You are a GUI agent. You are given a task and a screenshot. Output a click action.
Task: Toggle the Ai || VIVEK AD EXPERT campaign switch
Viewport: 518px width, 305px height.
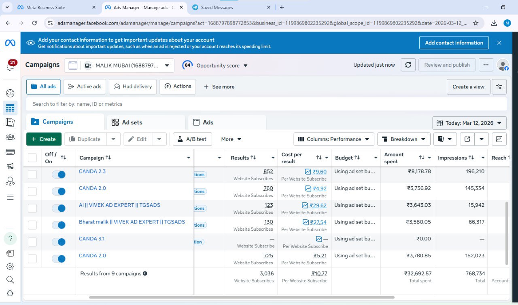(x=59, y=208)
